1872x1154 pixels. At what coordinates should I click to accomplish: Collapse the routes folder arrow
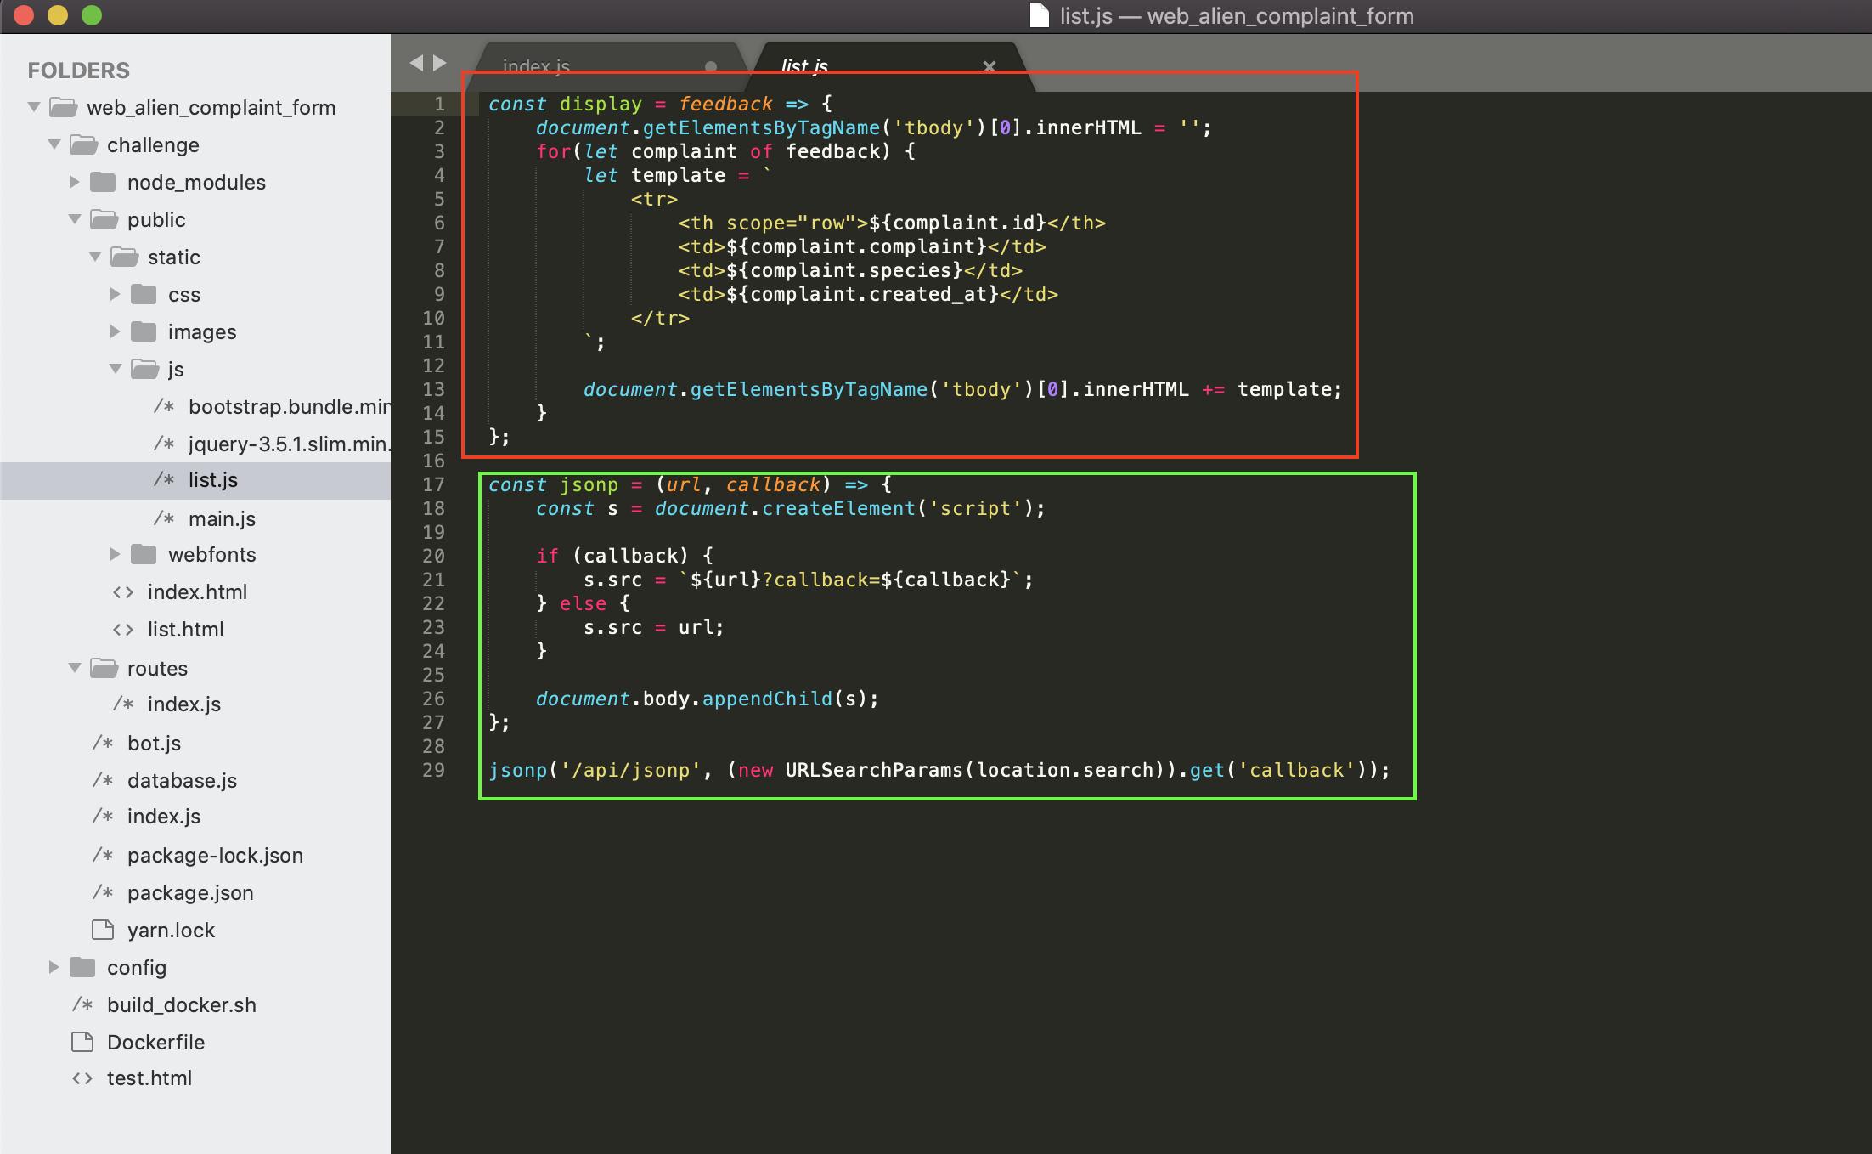[x=75, y=668]
